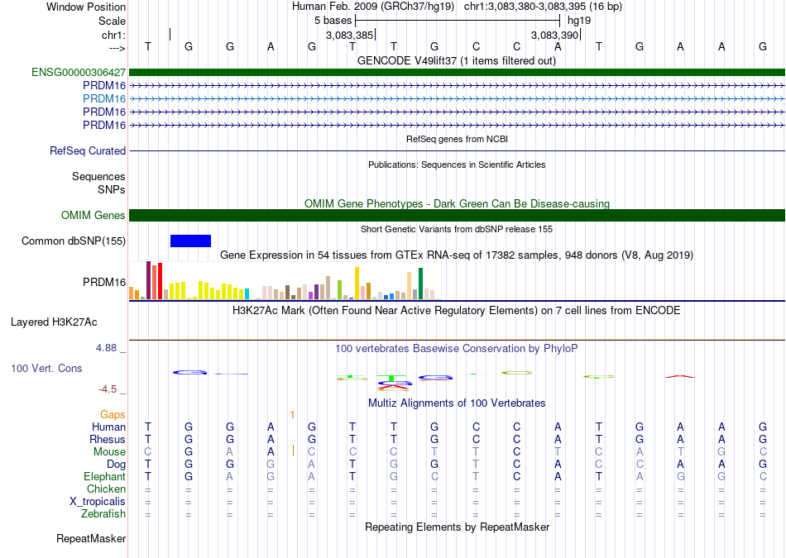Screen dimensions: 786x558
Task: Open Publications: Sequences in Scientific Articles title
Action: pos(457,165)
